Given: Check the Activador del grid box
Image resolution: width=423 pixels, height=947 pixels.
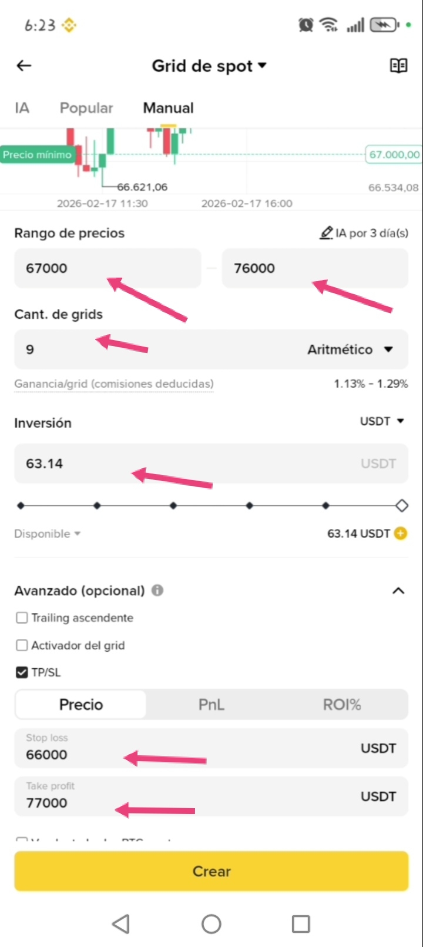Looking at the screenshot, I should click(x=22, y=645).
